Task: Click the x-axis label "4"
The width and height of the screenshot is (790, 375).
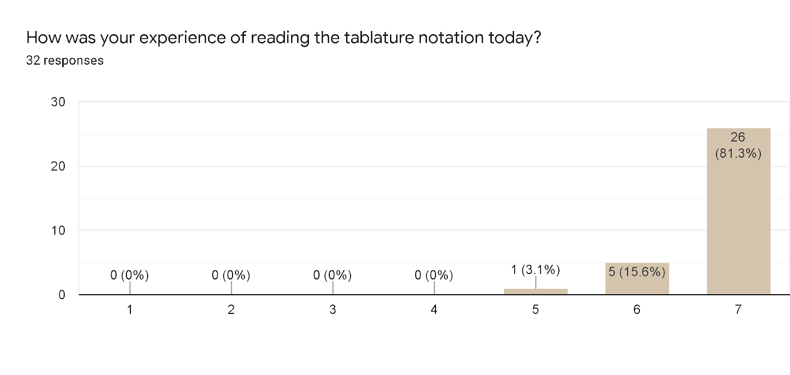Action: click(x=434, y=309)
